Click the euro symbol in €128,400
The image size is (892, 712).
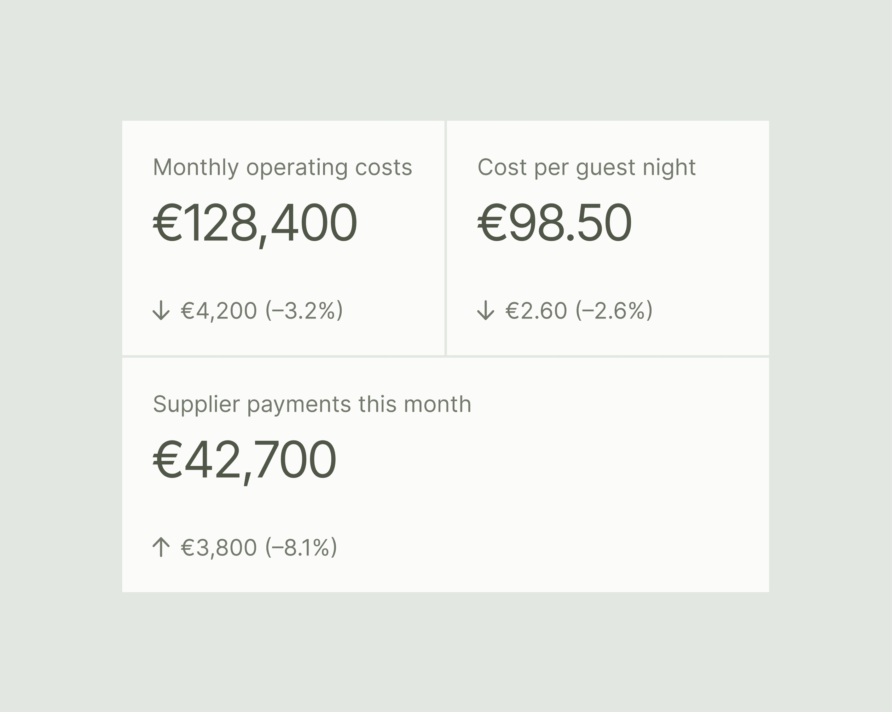pyautogui.click(x=168, y=222)
